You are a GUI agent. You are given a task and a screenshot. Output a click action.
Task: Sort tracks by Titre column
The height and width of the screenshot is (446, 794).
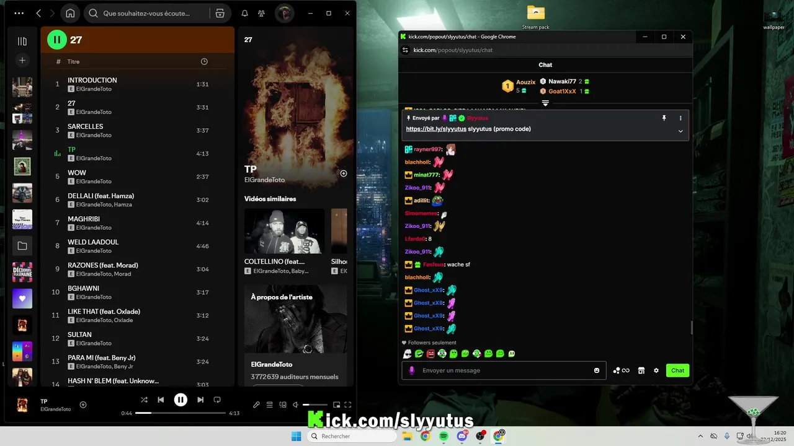(74, 61)
